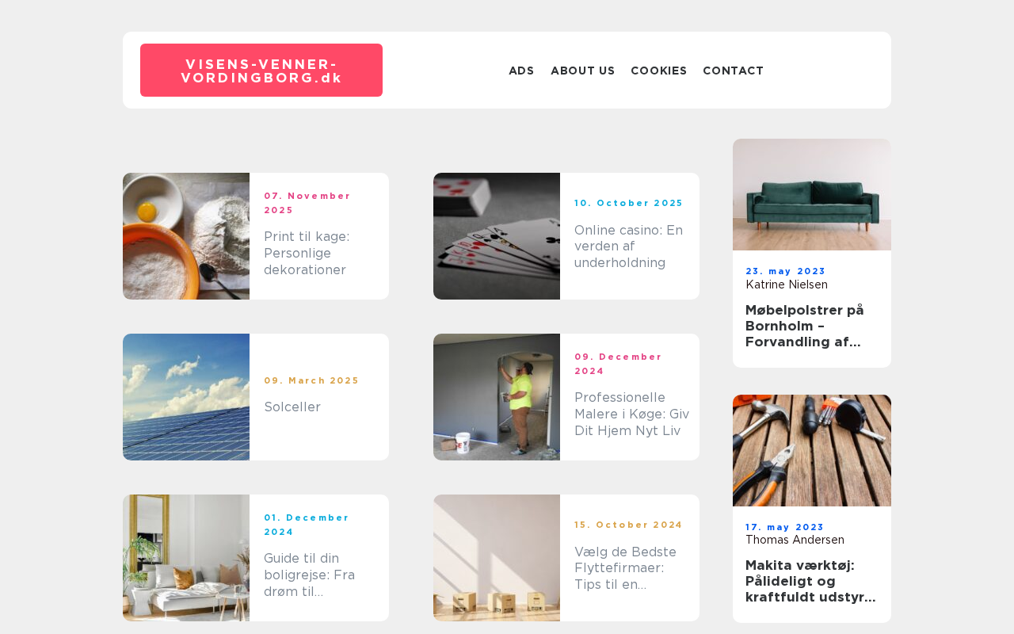1014x634 pixels.
Task: Open 'Møbelpolstrer på Bornholm' sidebar article
Action: coord(805,326)
